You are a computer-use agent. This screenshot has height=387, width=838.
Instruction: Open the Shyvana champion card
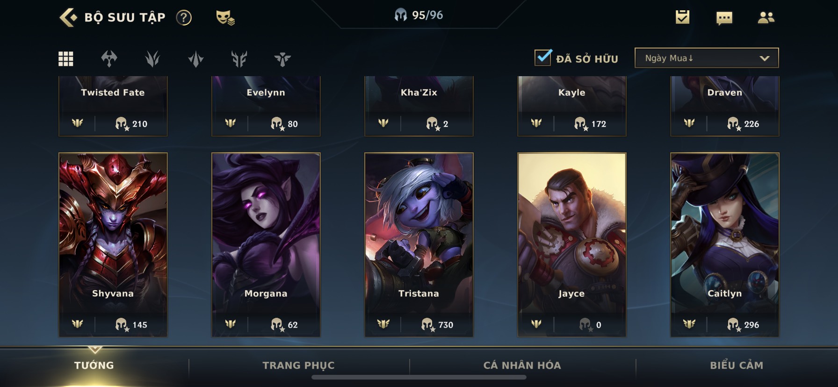(113, 244)
